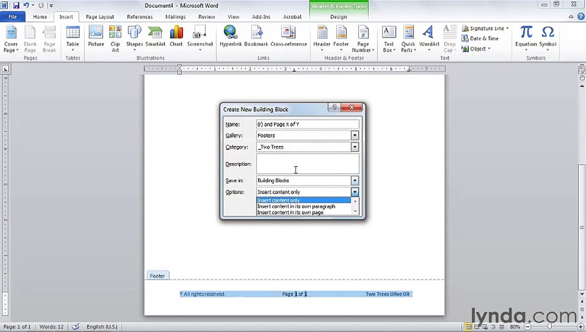The image size is (586, 332).
Task: Insert a Picture from file
Action: pyautogui.click(x=96, y=37)
